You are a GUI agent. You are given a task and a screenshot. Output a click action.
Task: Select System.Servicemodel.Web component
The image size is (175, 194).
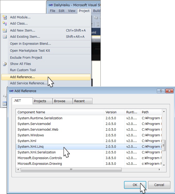(x=89, y=130)
